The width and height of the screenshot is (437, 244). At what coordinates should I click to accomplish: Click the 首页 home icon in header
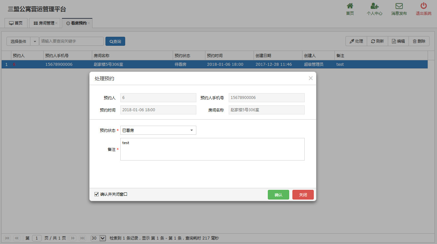point(350,6)
